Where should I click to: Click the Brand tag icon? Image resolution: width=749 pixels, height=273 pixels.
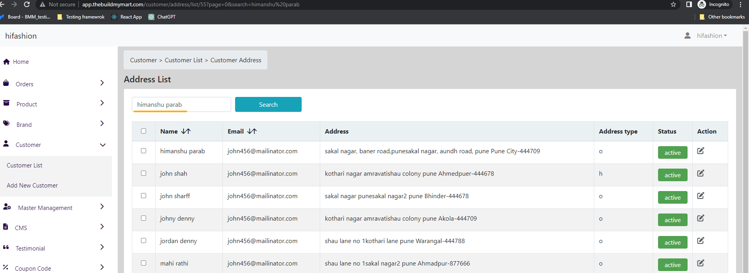point(6,123)
